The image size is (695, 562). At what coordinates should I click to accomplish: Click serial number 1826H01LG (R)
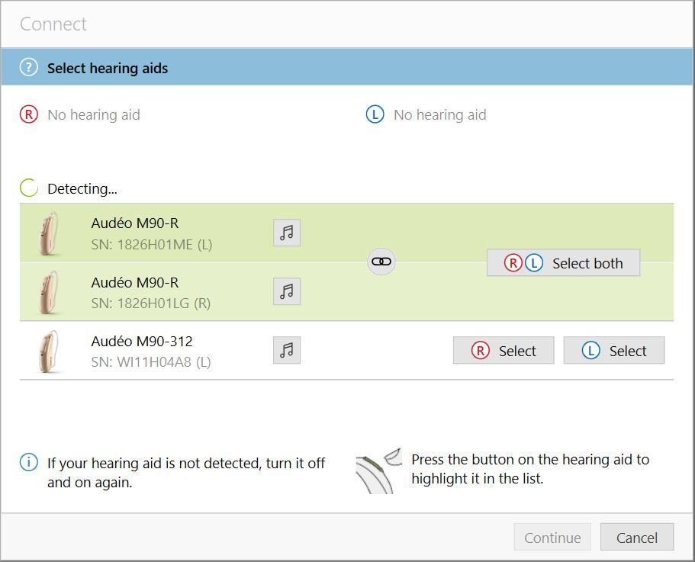pos(151,303)
